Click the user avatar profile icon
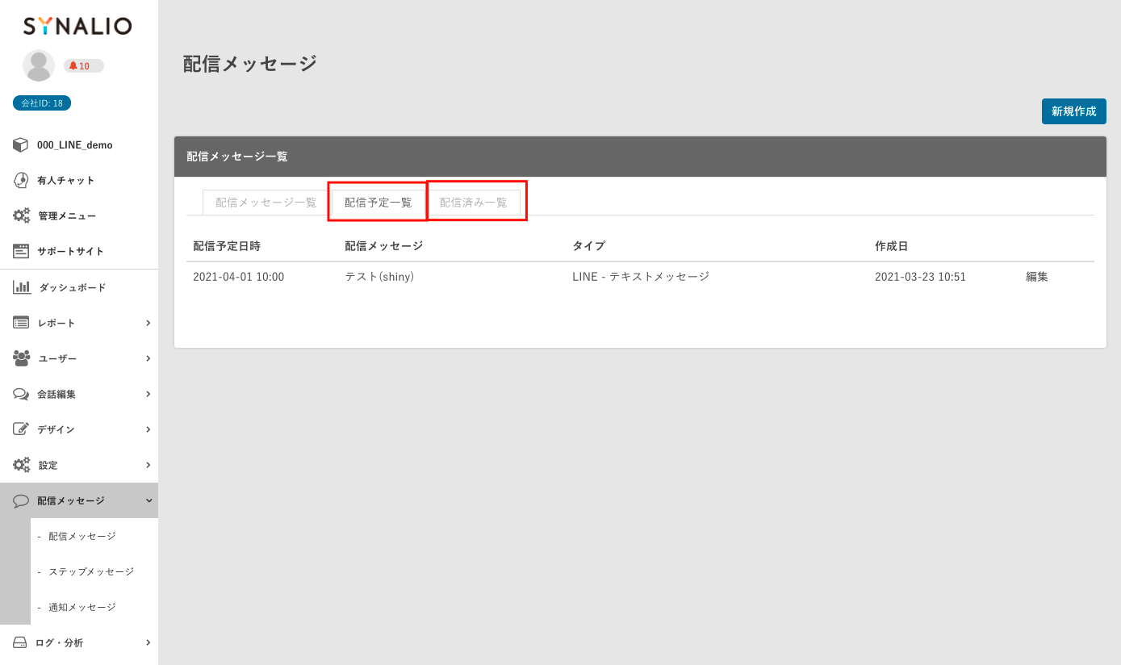The image size is (1121, 665). (39, 65)
